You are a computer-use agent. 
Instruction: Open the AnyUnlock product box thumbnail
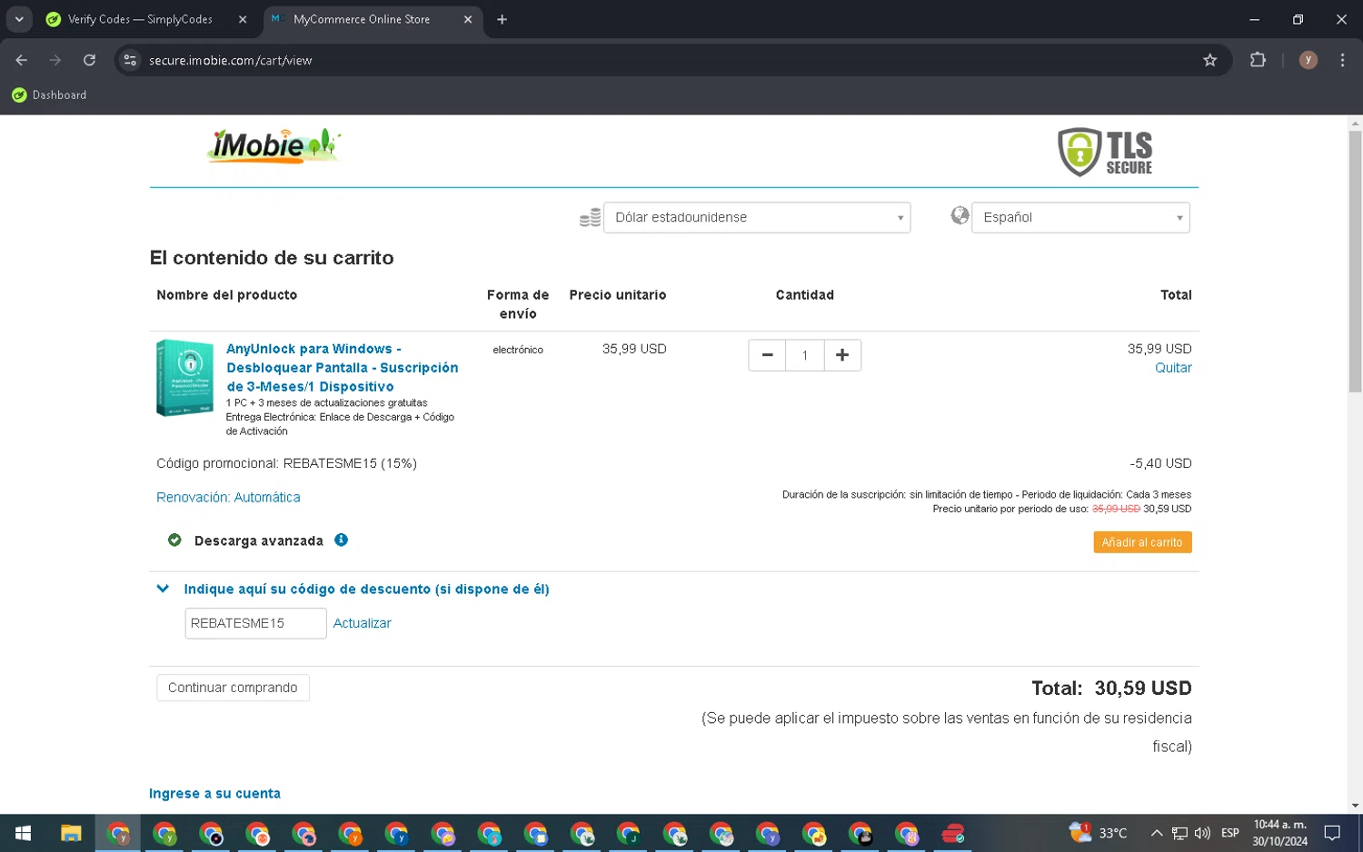185,378
